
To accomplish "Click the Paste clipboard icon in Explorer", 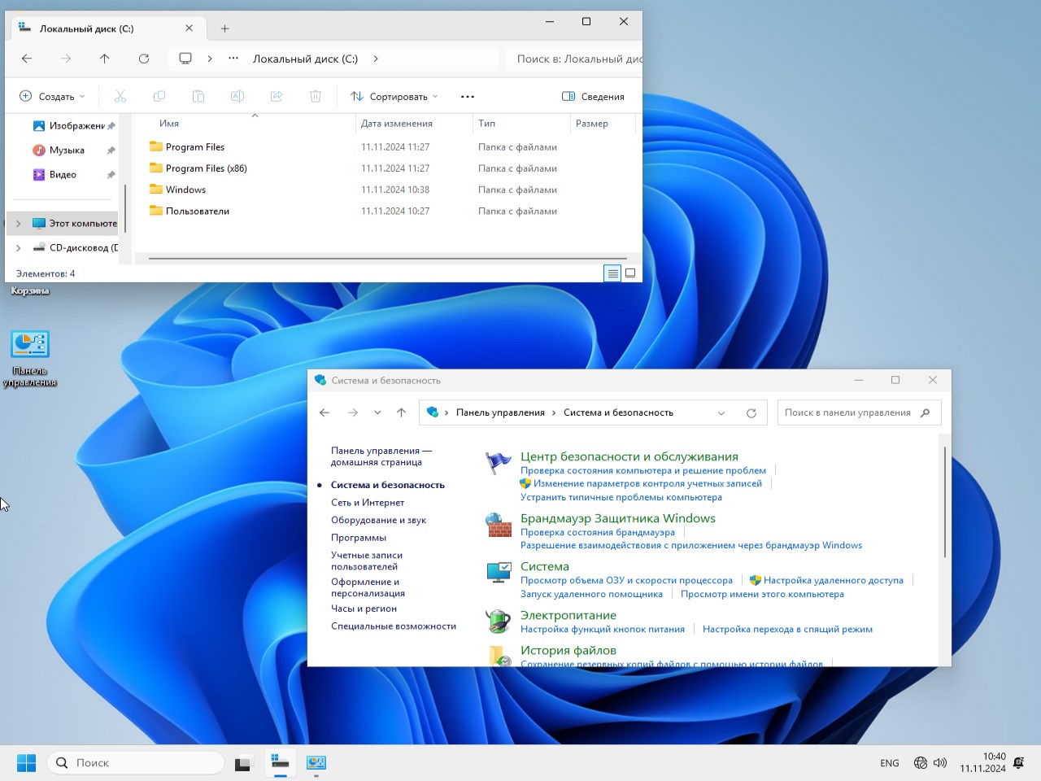I will [x=198, y=96].
